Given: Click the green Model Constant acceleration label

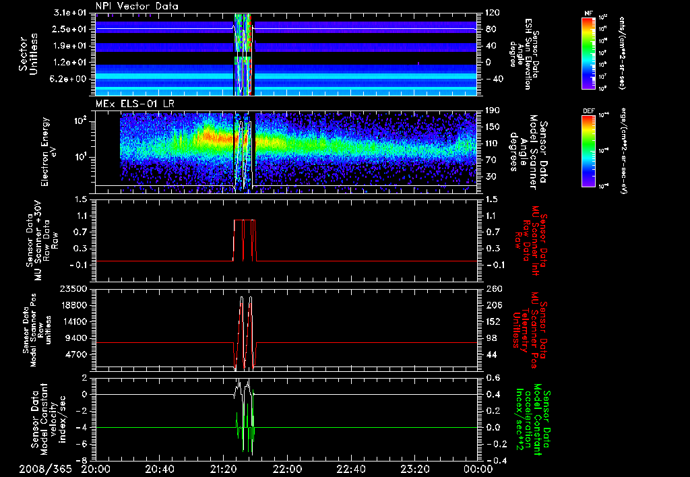Looking at the screenshot, I should pyautogui.click(x=533, y=419).
